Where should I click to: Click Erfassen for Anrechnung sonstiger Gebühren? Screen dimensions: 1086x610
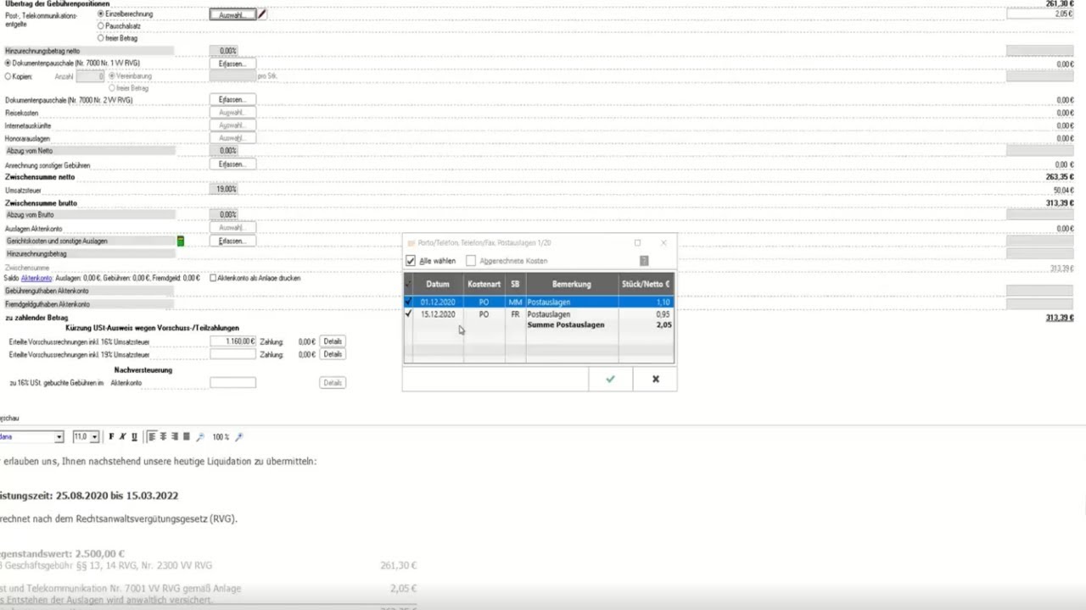pyautogui.click(x=232, y=164)
